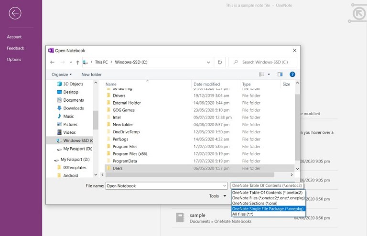Image resolution: width=367 pixels, height=236 pixels.
Task: Click Windows-SSD (C:) in the address path
Action: (131, 62)
